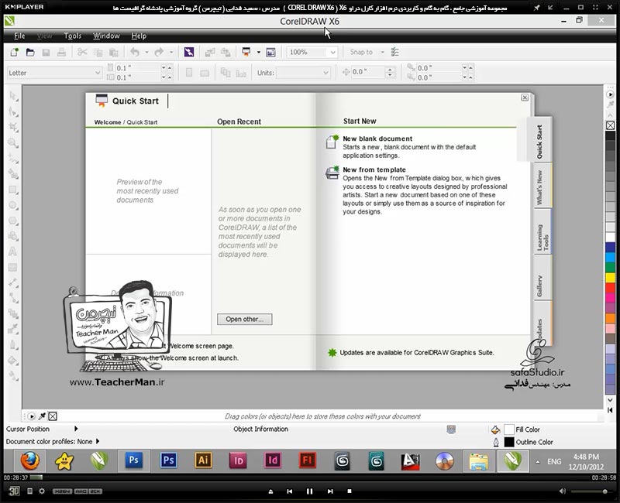
Task: Click the yellow swatch in color palette
Action: pyautogui.click(x=610, y=277)
